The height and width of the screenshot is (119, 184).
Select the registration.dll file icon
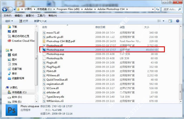44,84
